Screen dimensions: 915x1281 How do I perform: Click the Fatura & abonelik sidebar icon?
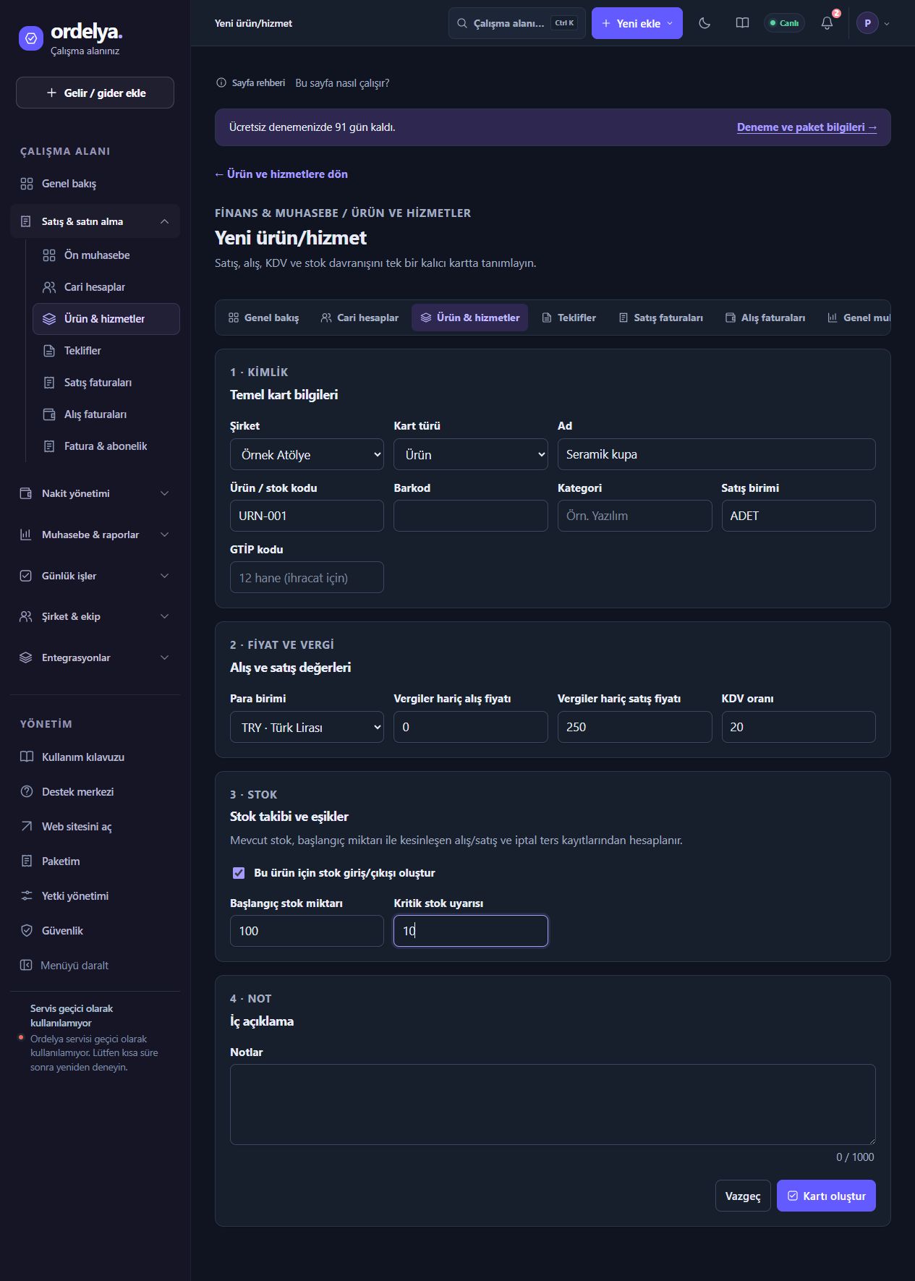click(x=49, y=446)
